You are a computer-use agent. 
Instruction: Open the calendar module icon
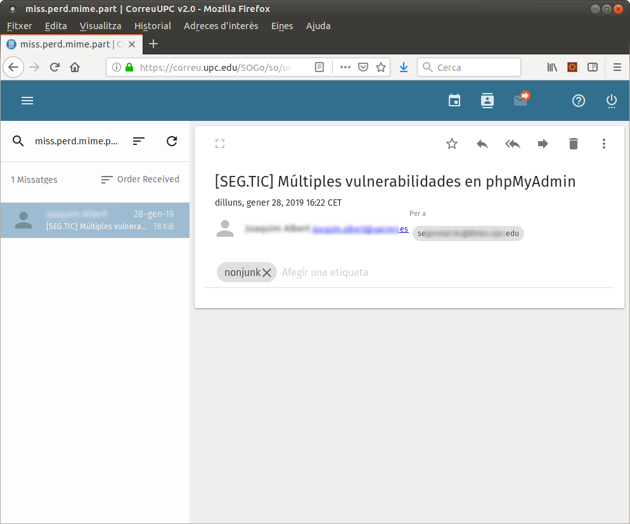click(x=454, y=101)
